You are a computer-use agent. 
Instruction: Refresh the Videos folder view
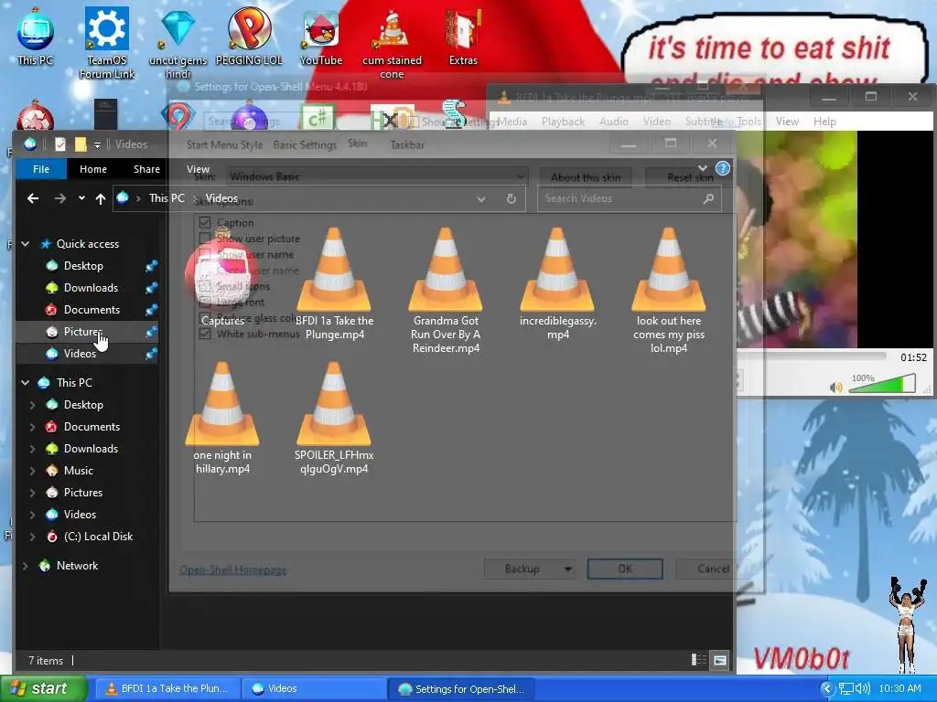(511, 198)
